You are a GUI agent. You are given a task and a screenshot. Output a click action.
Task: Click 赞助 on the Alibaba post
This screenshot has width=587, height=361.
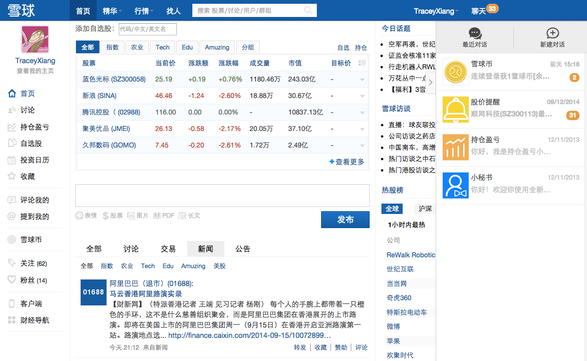coord(341,347)
